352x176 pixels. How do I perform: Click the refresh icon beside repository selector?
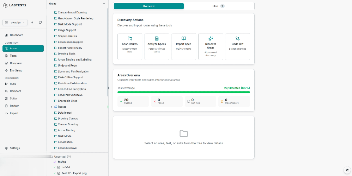coord(41,23)
